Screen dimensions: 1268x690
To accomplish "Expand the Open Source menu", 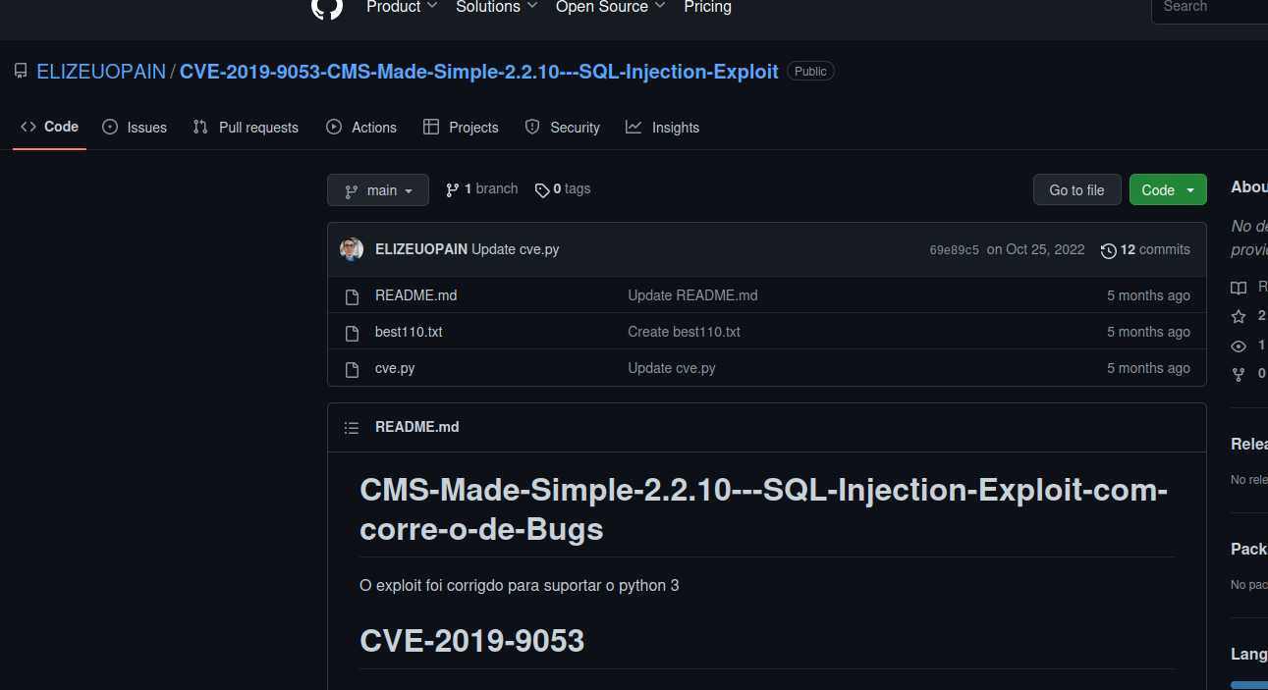I will [x=611, y=7].
